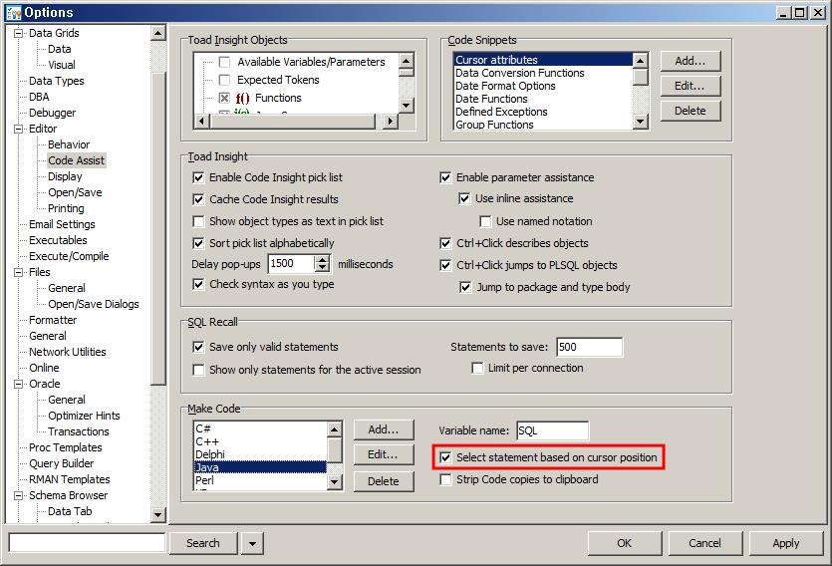Collapse the Editor tree node
832x566 pixels.
click(x=18, y=129)
